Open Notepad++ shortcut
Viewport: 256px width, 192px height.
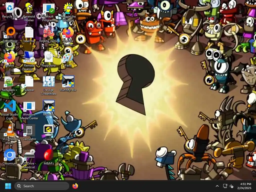[x=10, y=83]
